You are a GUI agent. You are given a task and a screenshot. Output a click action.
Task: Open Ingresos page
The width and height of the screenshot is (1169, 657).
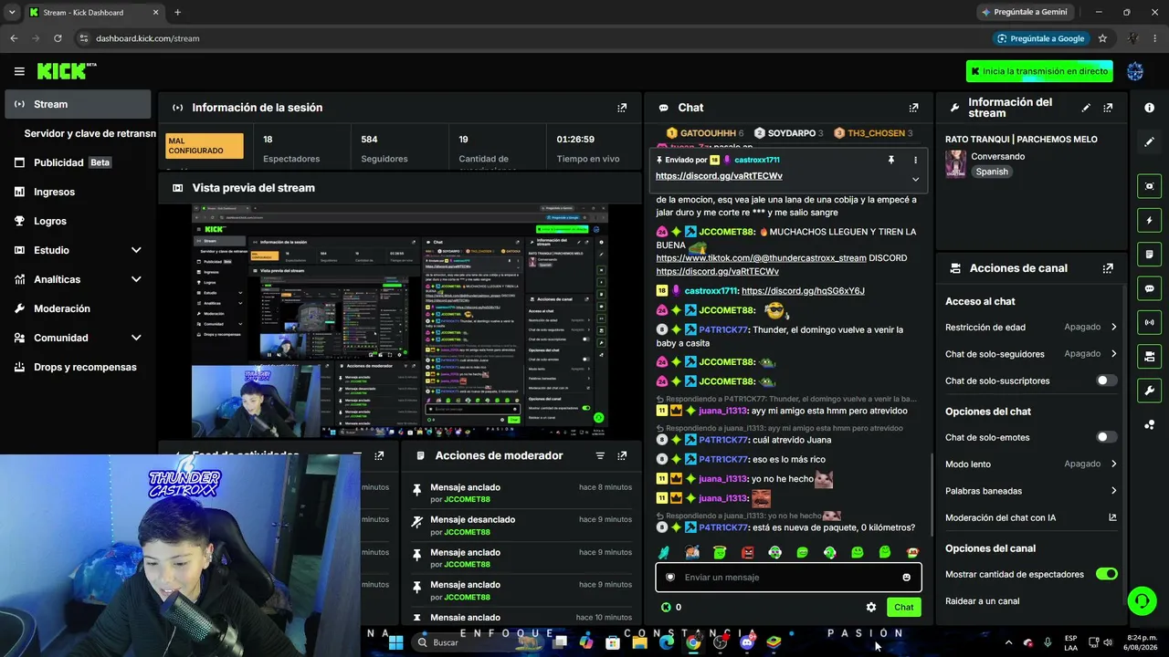78,192
